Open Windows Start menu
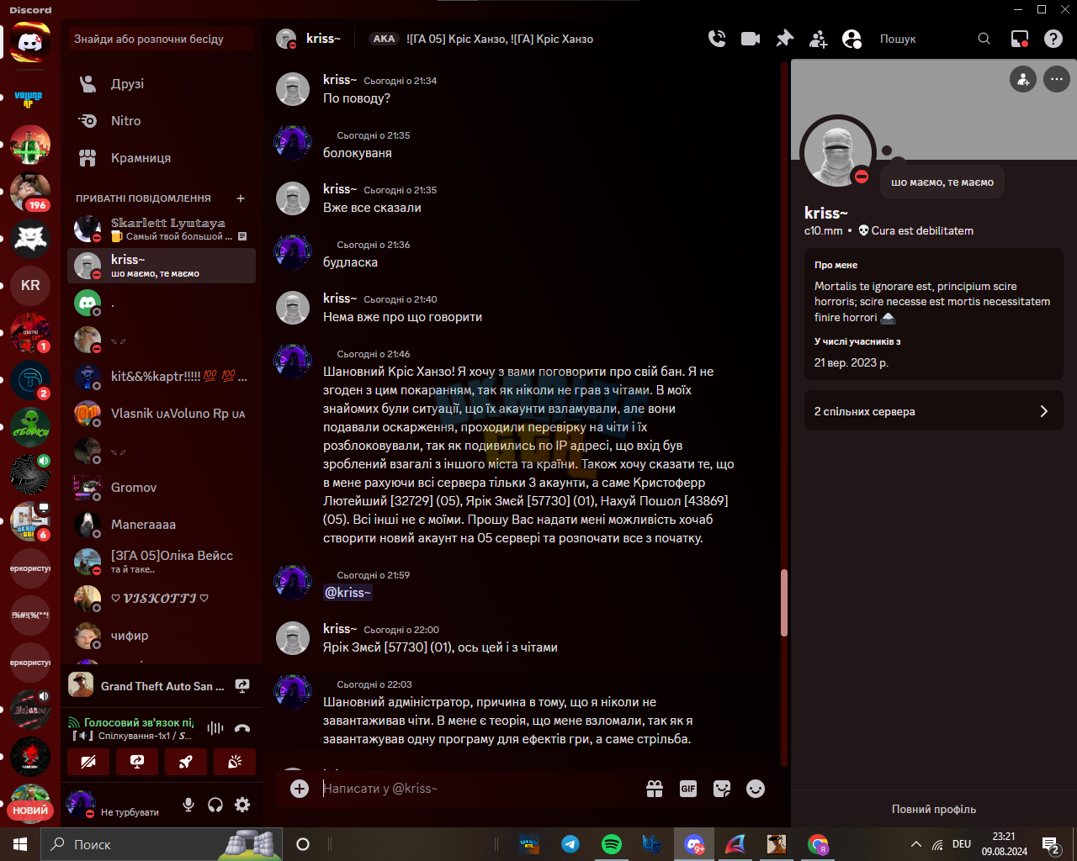This screenshot has width=1077, height=861. click(20, 844)
